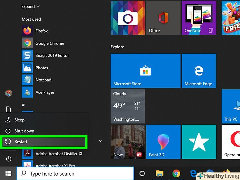240x180 pixels.
Task: Click the Type here to search box
Action: (75, 174)
